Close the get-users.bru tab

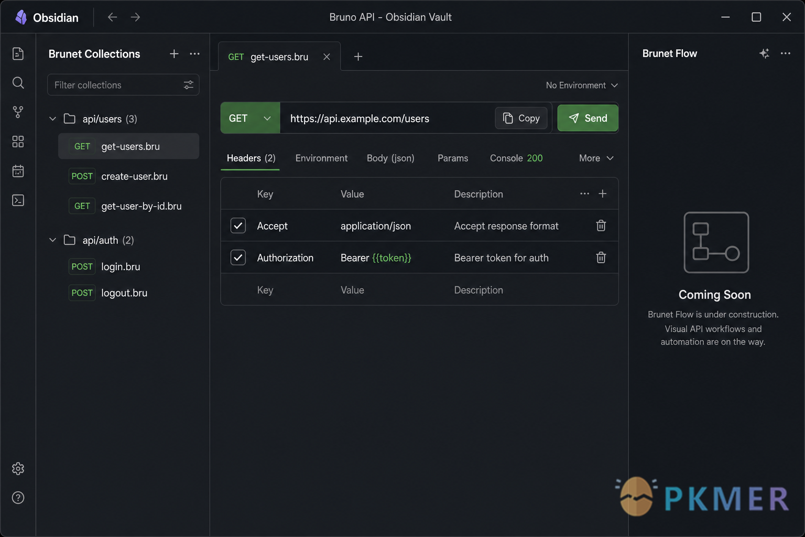click(x=327, y=57)
